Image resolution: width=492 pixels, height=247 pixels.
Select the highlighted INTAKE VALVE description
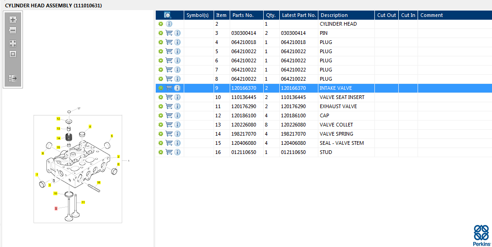pyautogui.click(x=336, y=88)
